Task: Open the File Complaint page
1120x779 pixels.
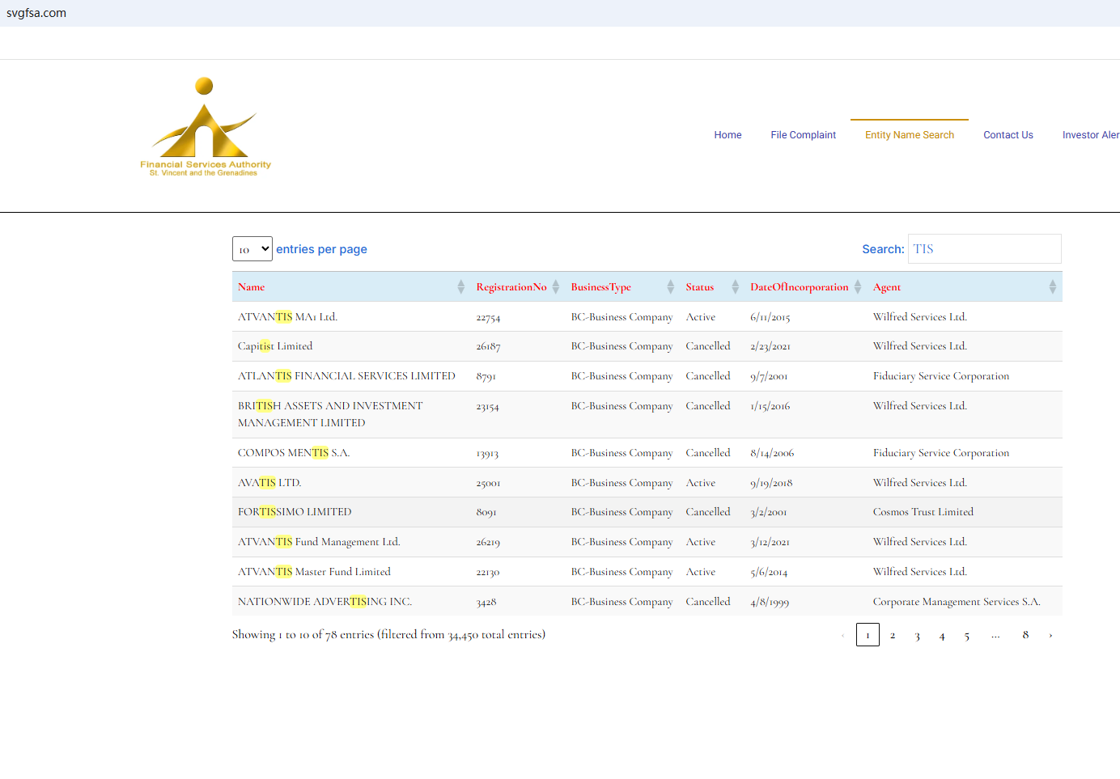Action: click(803, 135)
